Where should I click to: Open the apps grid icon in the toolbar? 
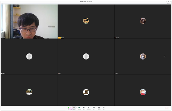click(104, 108)
